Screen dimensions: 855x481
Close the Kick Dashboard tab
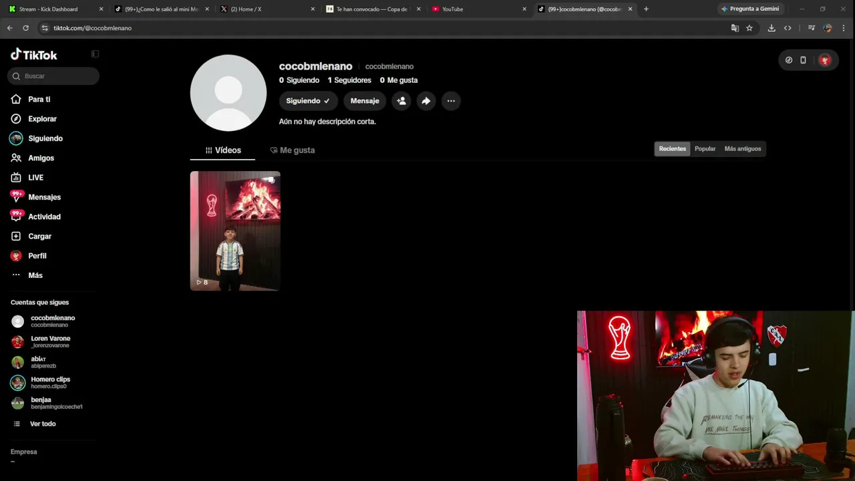point(102,9)
